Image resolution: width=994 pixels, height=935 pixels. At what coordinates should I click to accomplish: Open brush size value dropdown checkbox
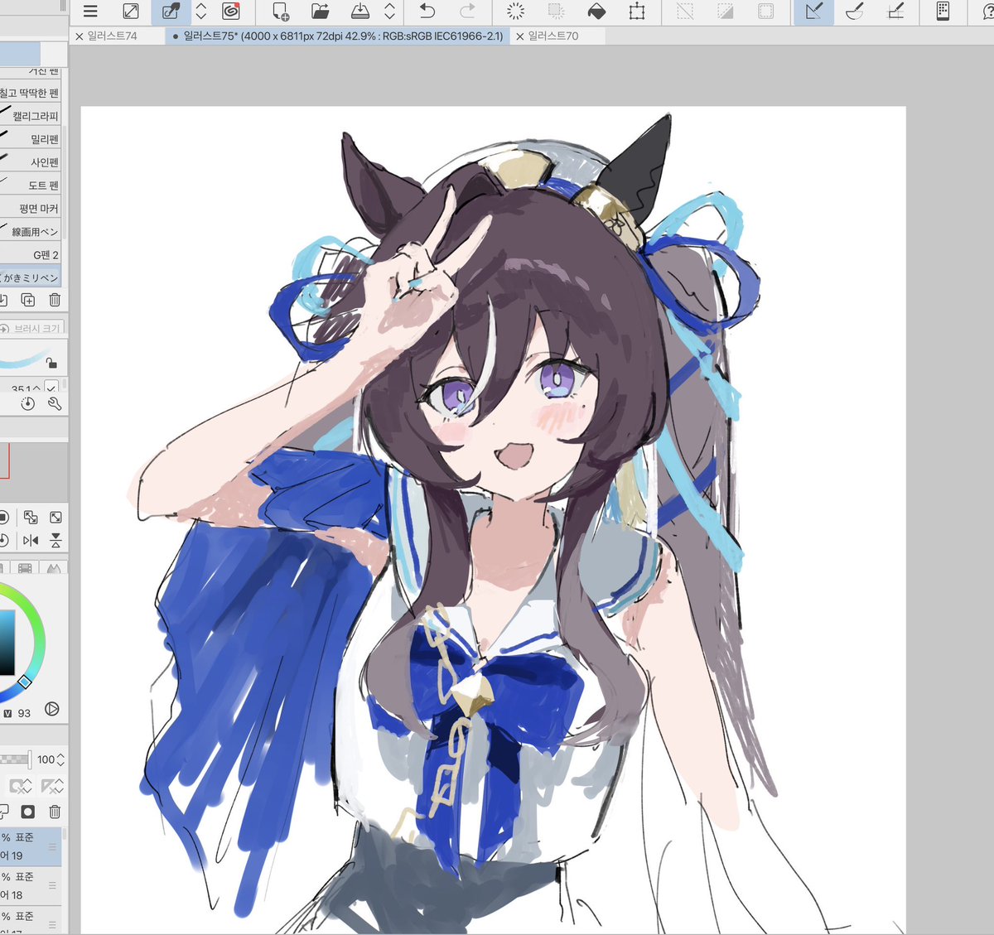51,388
